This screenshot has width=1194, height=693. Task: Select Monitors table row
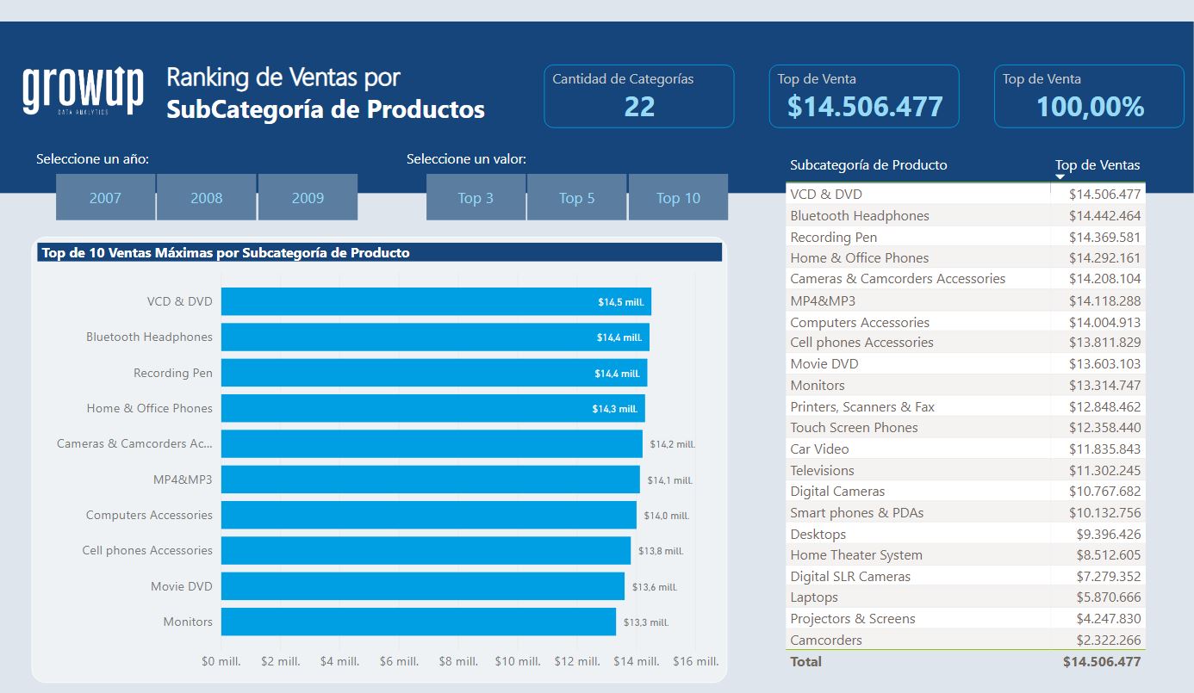pos(966,385)
